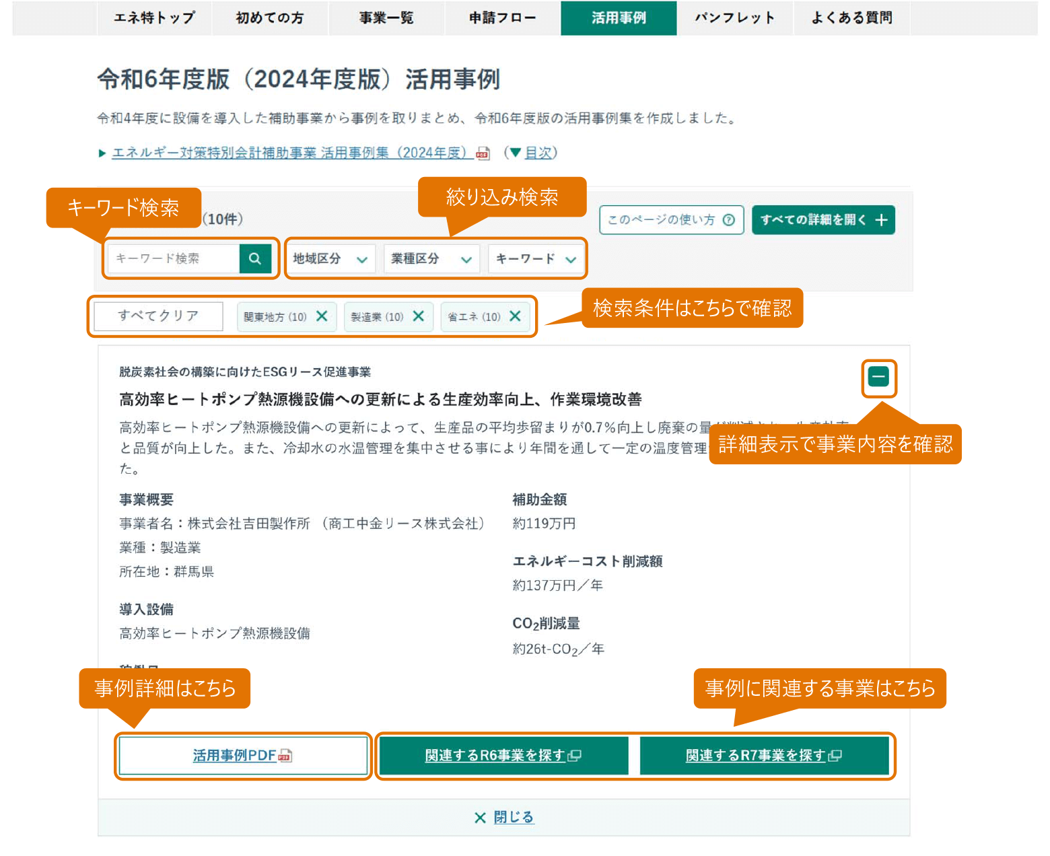Remove the 省エネ (10) filter tag

[x=516, y=316]
